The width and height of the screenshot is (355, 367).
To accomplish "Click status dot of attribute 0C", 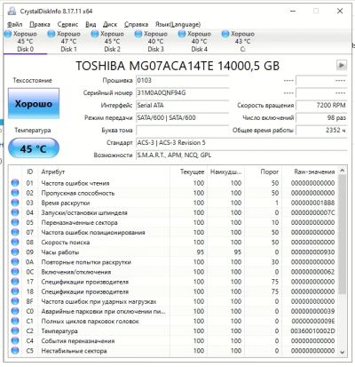I will 15,272.
